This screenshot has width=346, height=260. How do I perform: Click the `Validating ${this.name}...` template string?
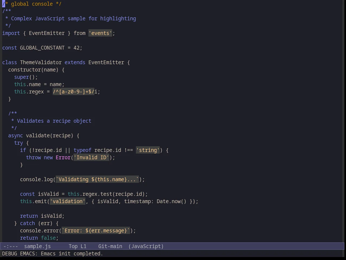pyautogui.click(x=97, y=179)
